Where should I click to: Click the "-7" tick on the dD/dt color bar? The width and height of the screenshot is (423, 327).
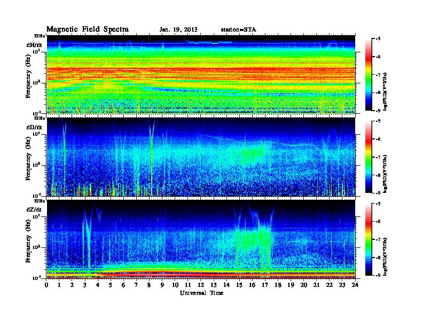pyautogui.click(x=378, y=157)
